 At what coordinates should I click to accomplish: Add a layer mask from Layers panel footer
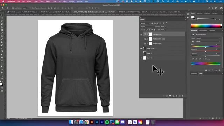(x=170, y=96)
